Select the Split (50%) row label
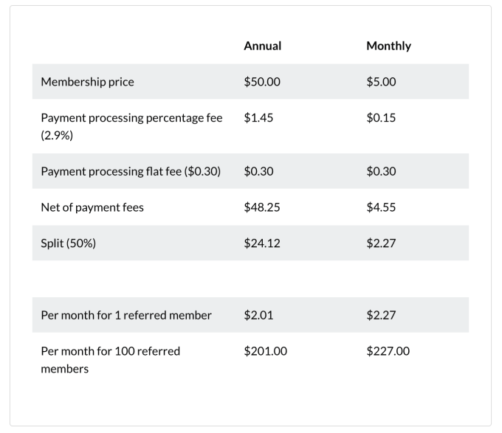The height and width of the screenshot is (433, 502). (x=68, y=243)
